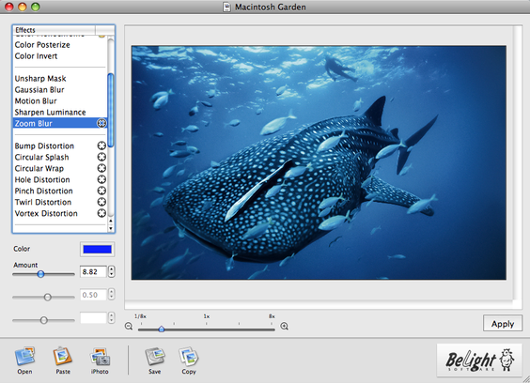
Task: Choose Circular Wrap in the effects list
Action: (x=39, y=168)
